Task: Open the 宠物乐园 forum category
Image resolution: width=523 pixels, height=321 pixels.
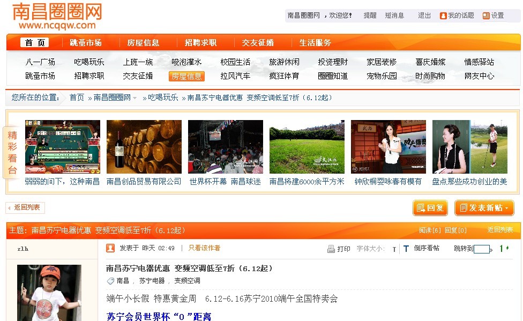Action: 382,76
